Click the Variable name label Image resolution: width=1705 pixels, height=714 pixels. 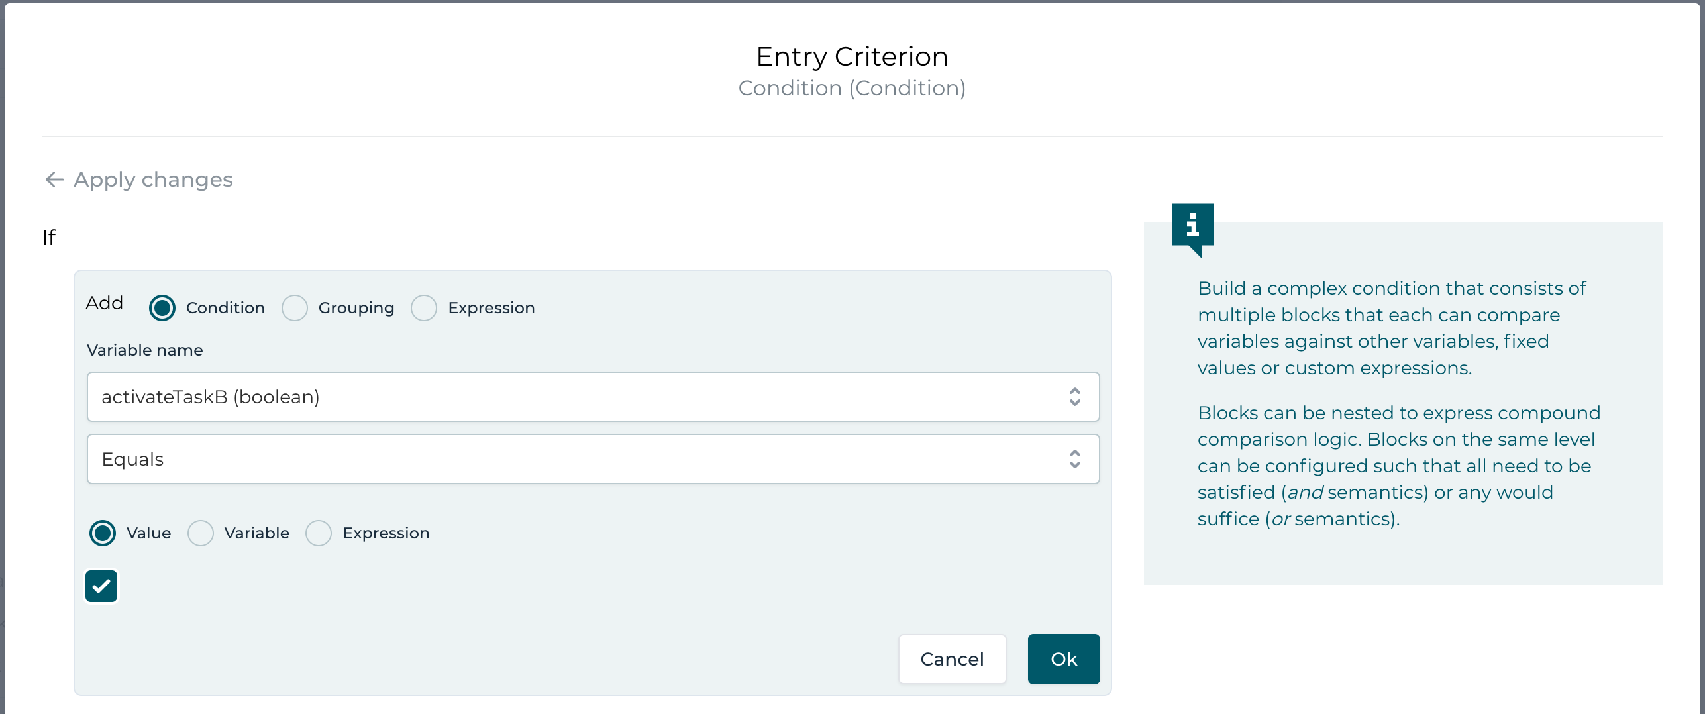144,350
